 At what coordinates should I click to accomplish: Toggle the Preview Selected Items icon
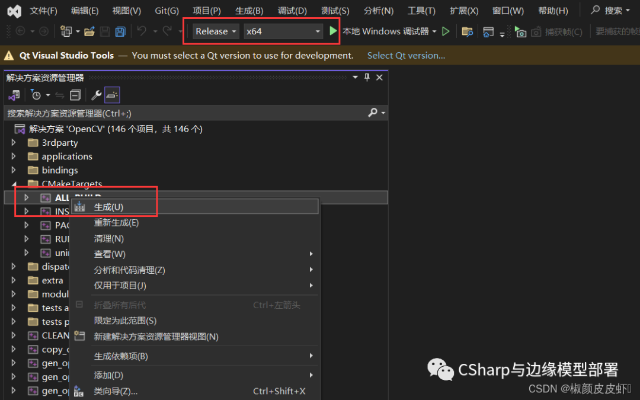[112, 95]
